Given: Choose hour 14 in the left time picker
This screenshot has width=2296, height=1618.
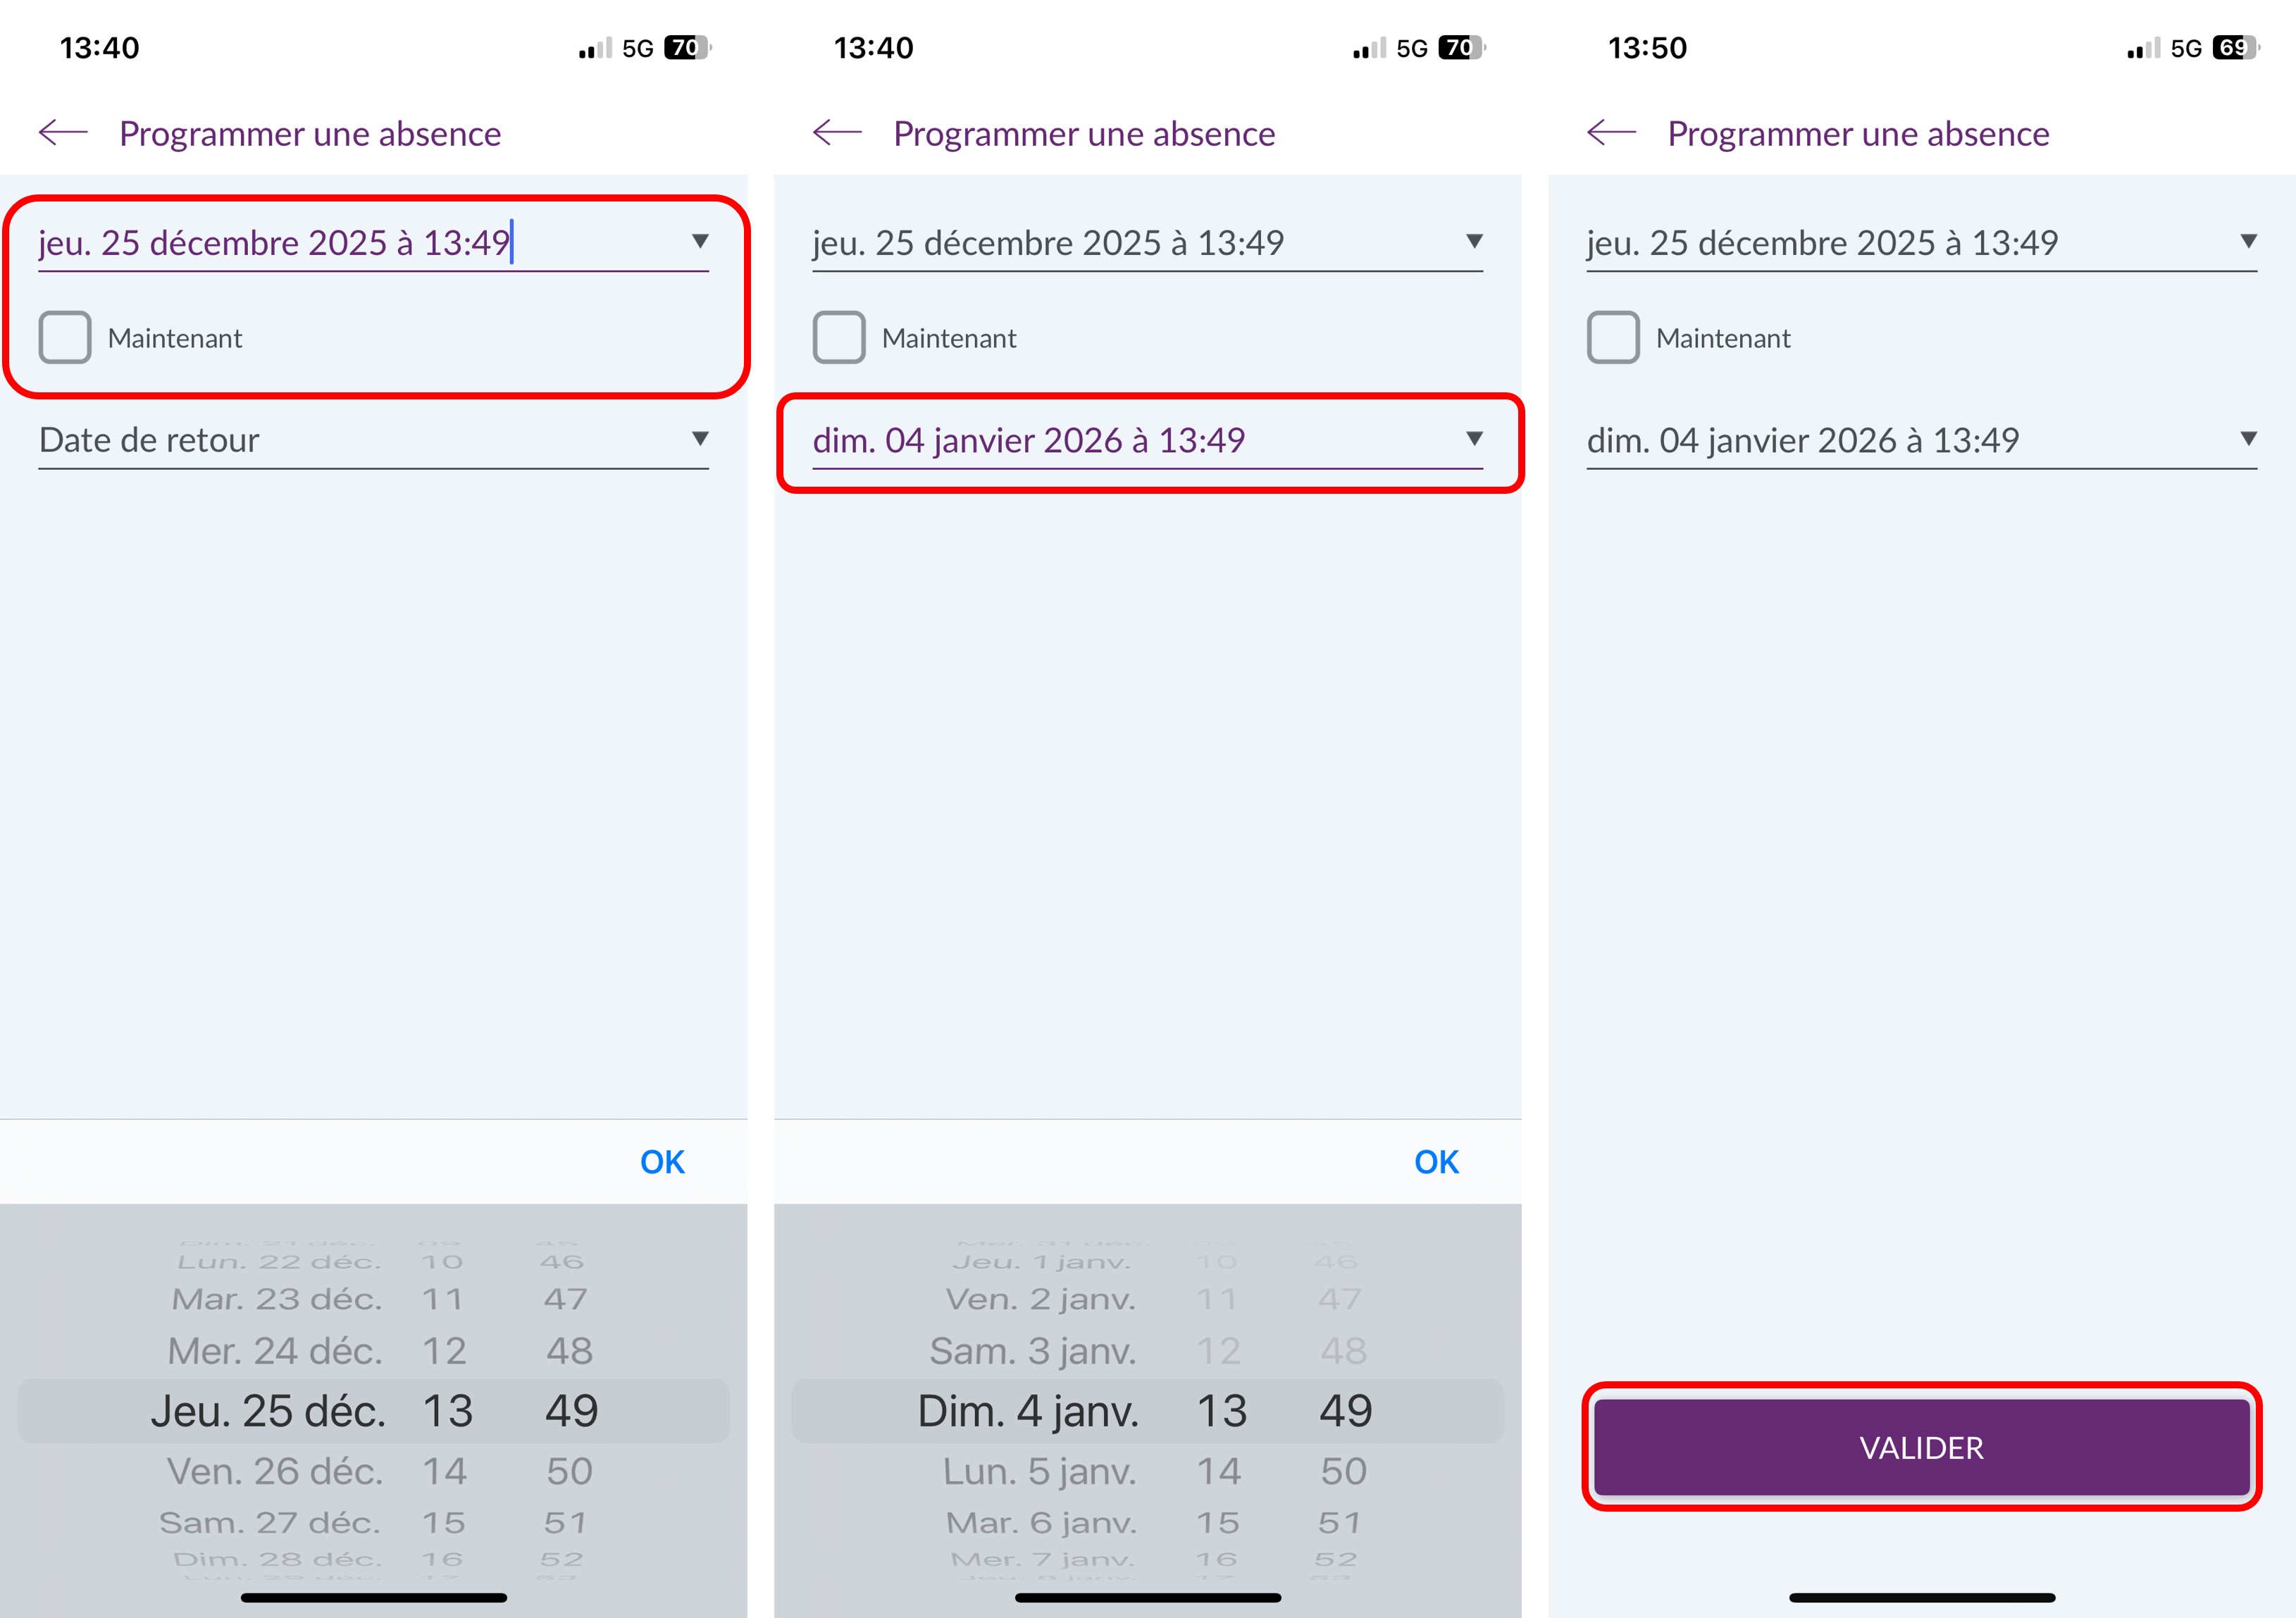Looking at the screenshot, I should (445, 1470).
